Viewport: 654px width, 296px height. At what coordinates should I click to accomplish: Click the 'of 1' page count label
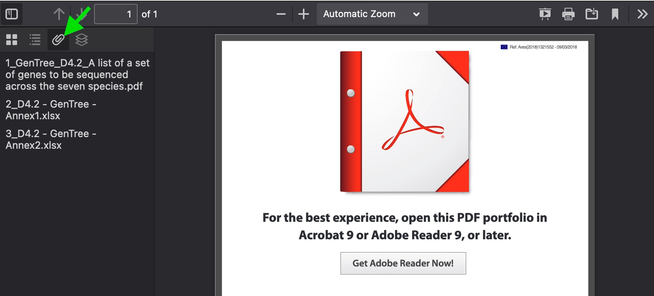click(149, 14)
